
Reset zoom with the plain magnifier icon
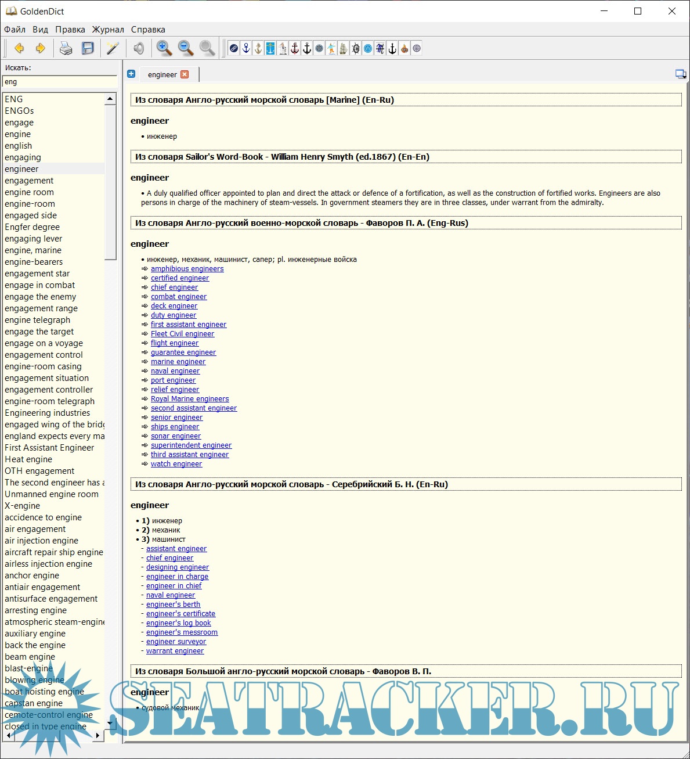207,48
